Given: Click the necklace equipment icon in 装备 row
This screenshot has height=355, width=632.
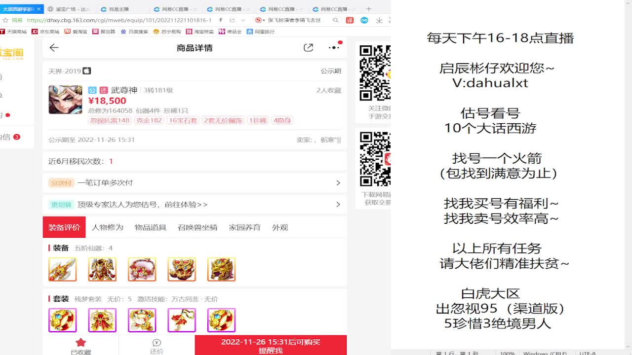Looking at the screenshot, I should (142, 269).
